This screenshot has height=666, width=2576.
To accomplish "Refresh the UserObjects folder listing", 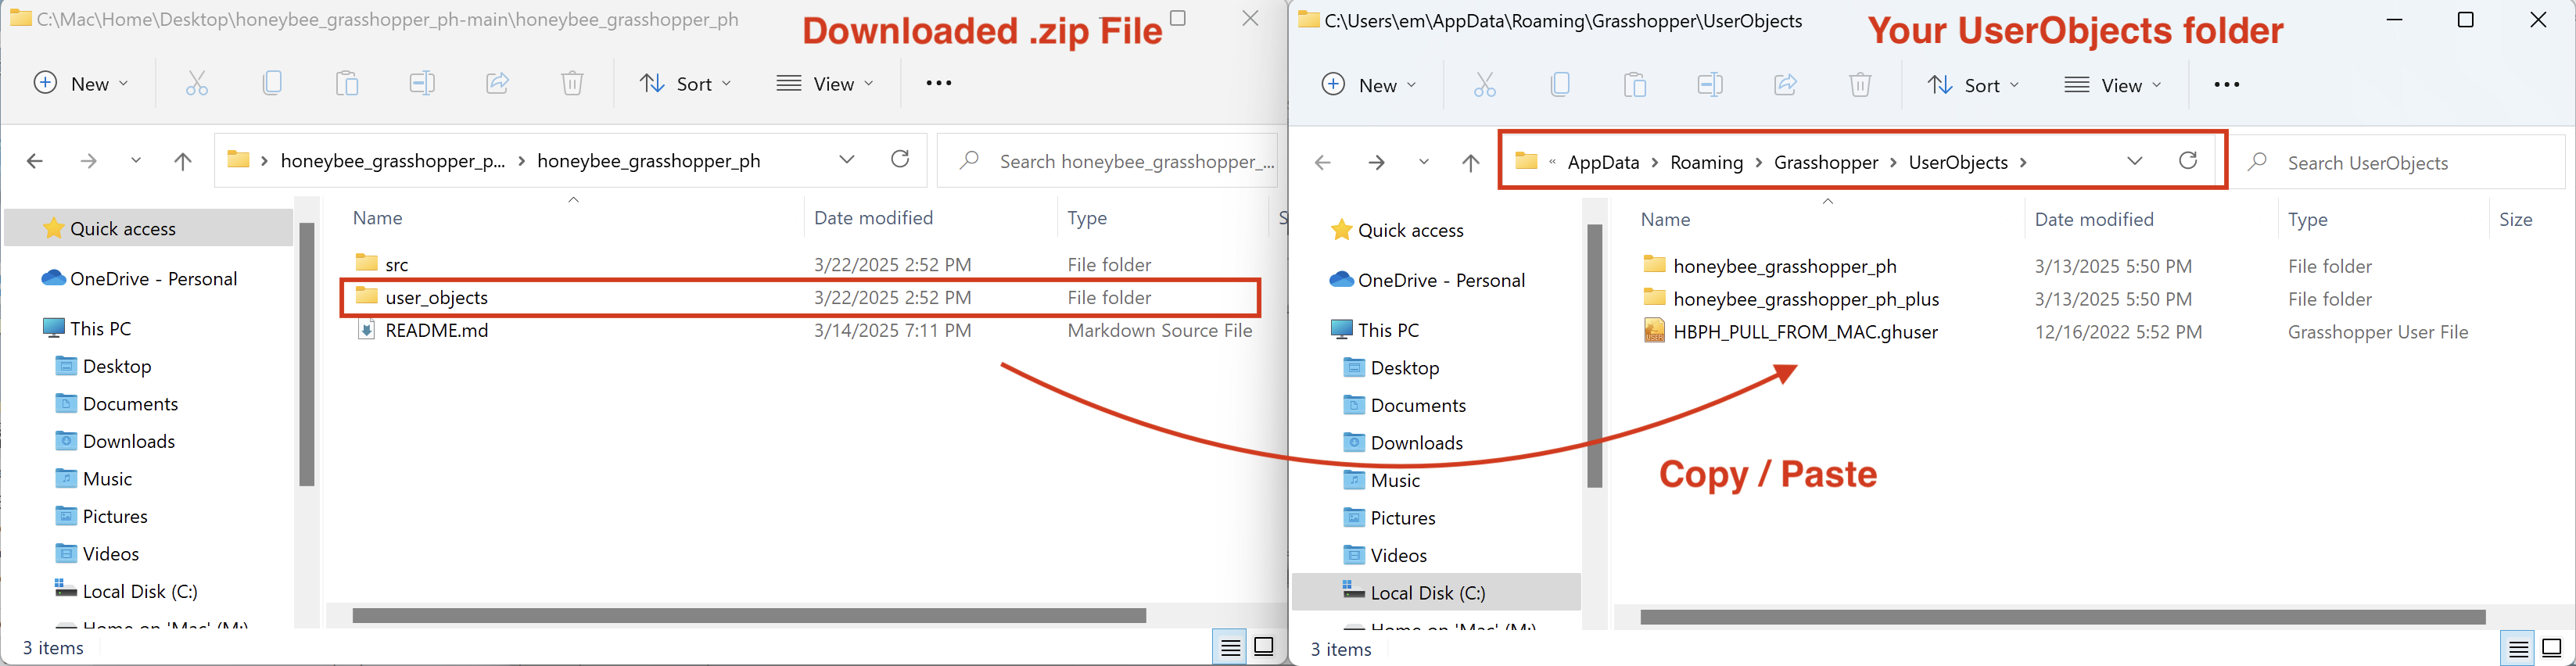I will 2188,161.
